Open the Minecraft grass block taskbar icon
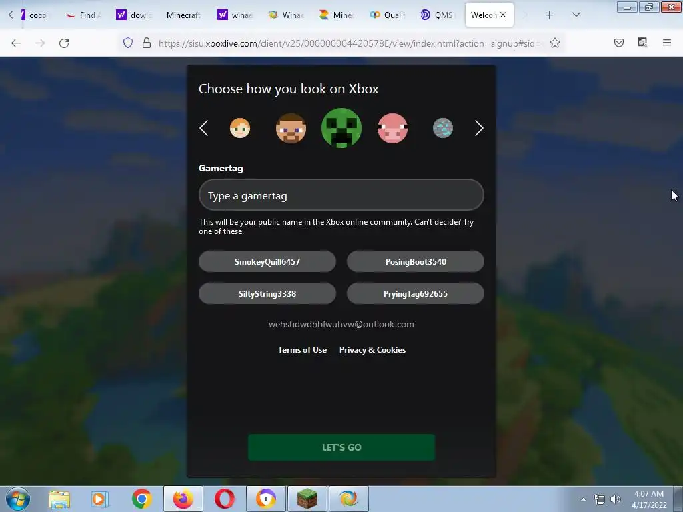Screen dimensions: 683x512 [x=307, y=499]
